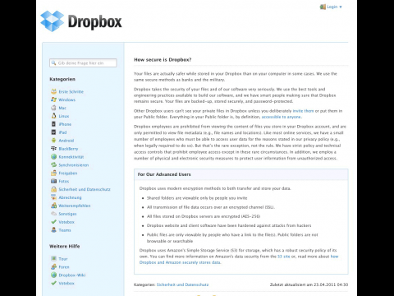Follow the 'accessible to anyone' link
Screen dimensions: 394x296
(282, 117)
